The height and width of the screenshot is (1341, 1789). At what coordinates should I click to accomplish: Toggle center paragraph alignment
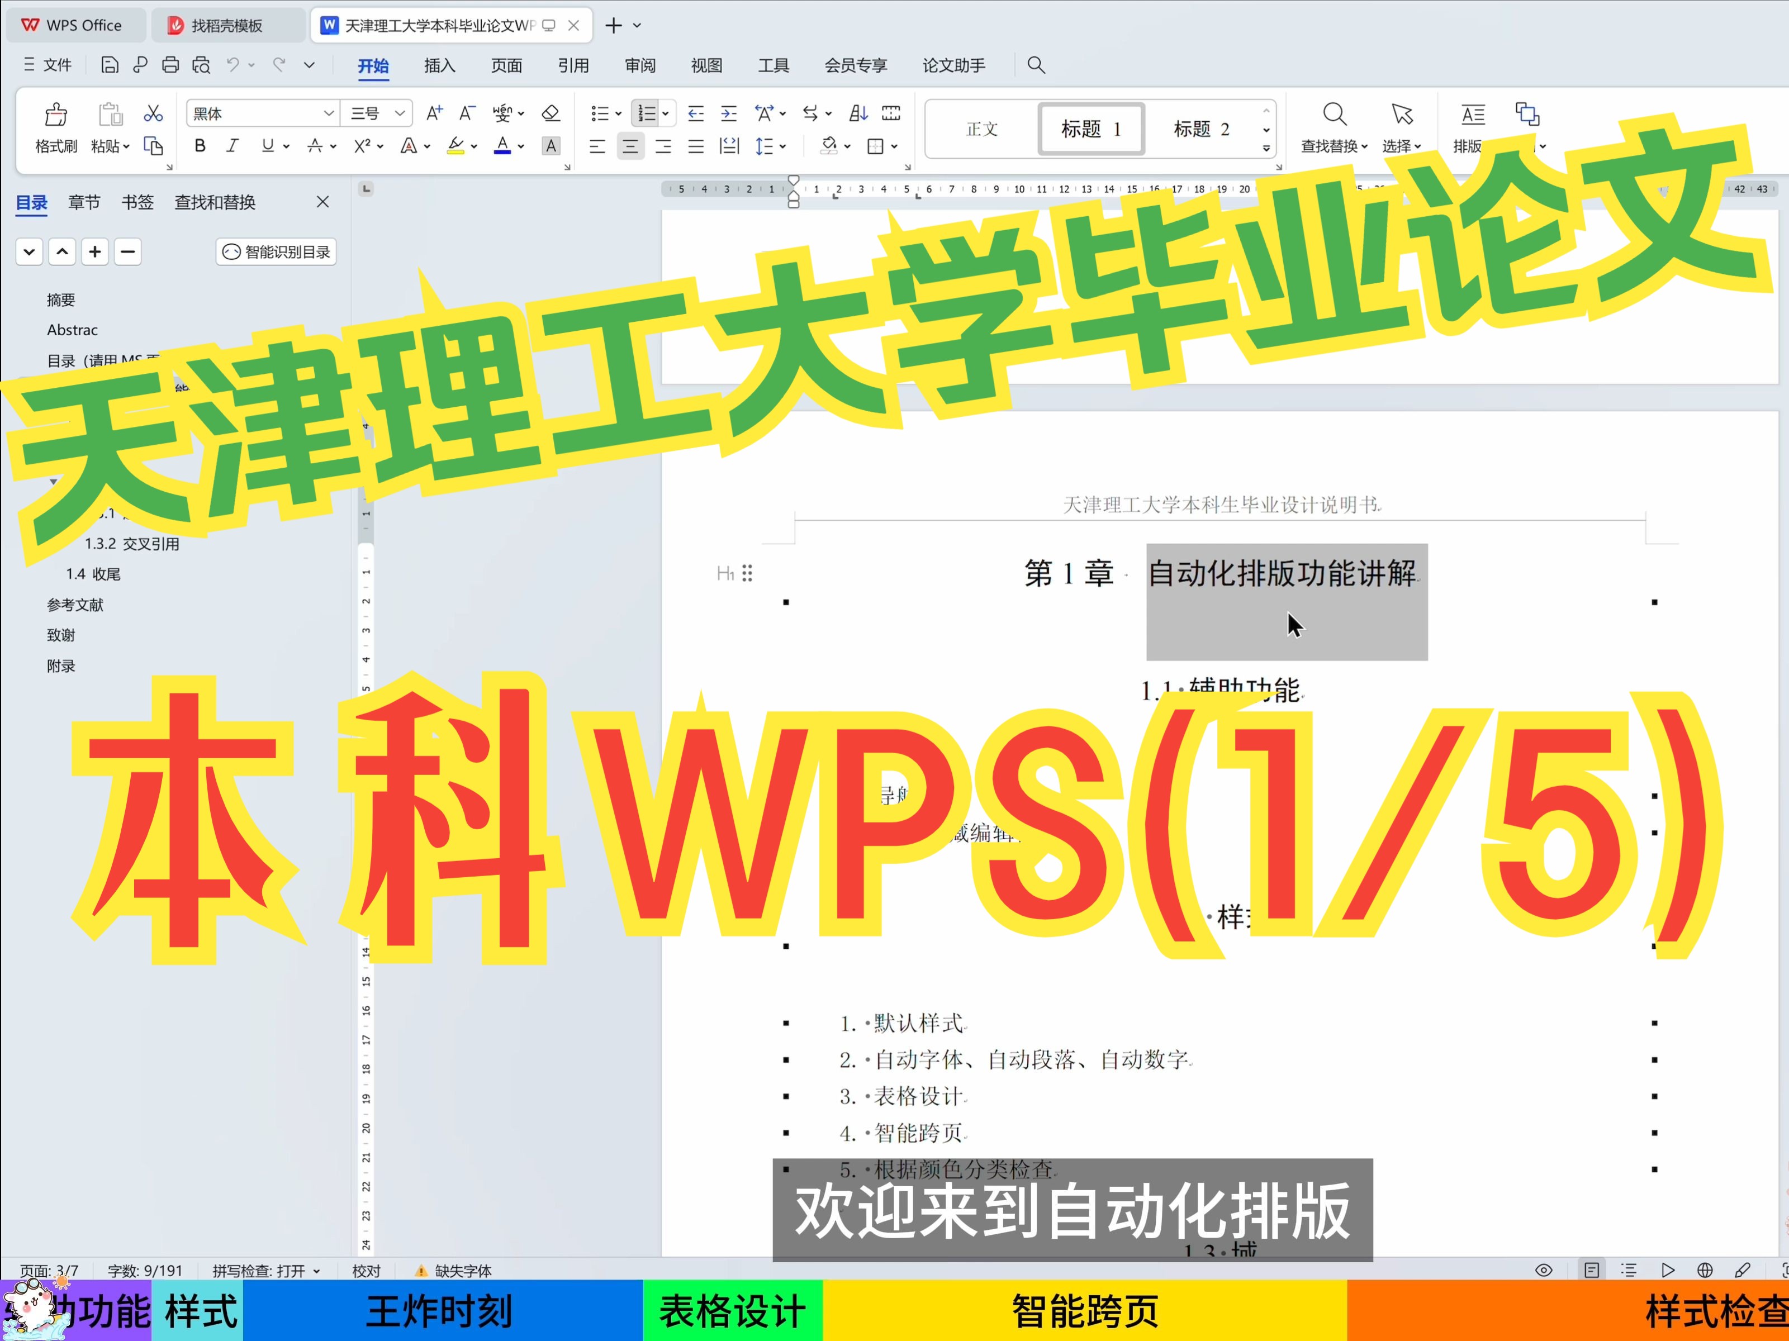(630, 146)
